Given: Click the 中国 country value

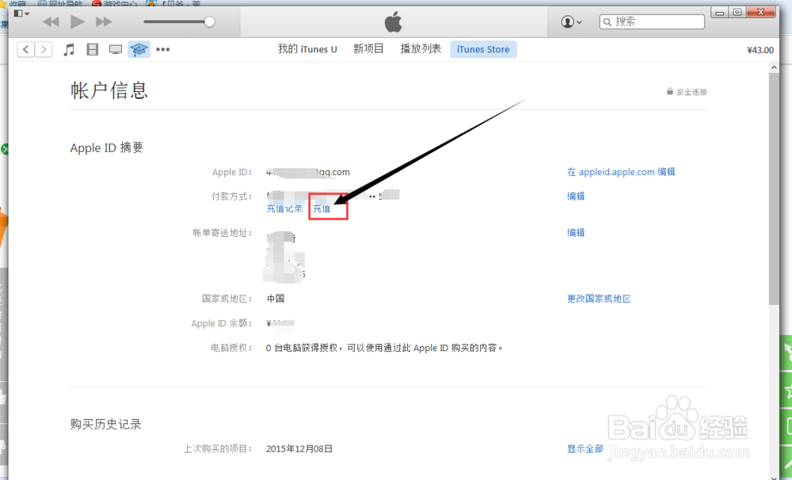Looking at the screenshot, I should click(276, 299).
